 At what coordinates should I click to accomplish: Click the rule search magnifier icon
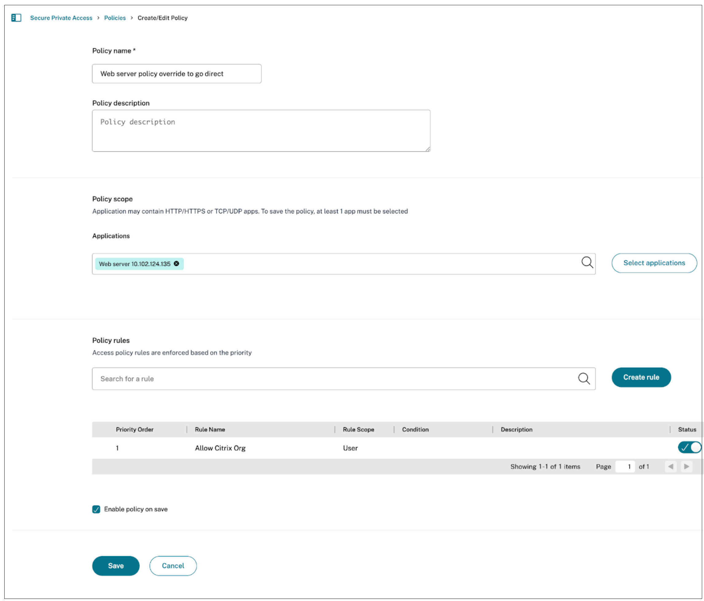(x=584, y=378)
